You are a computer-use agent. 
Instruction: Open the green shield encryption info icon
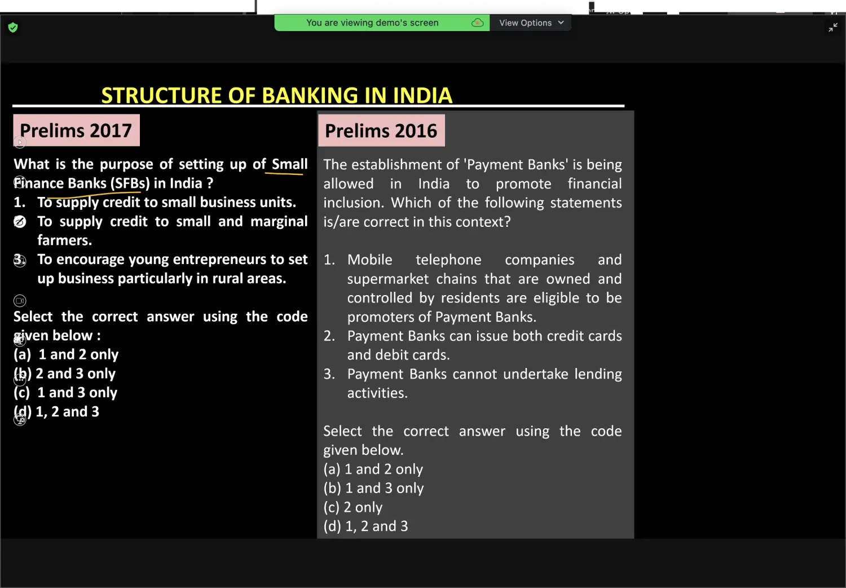pos(13,28)
